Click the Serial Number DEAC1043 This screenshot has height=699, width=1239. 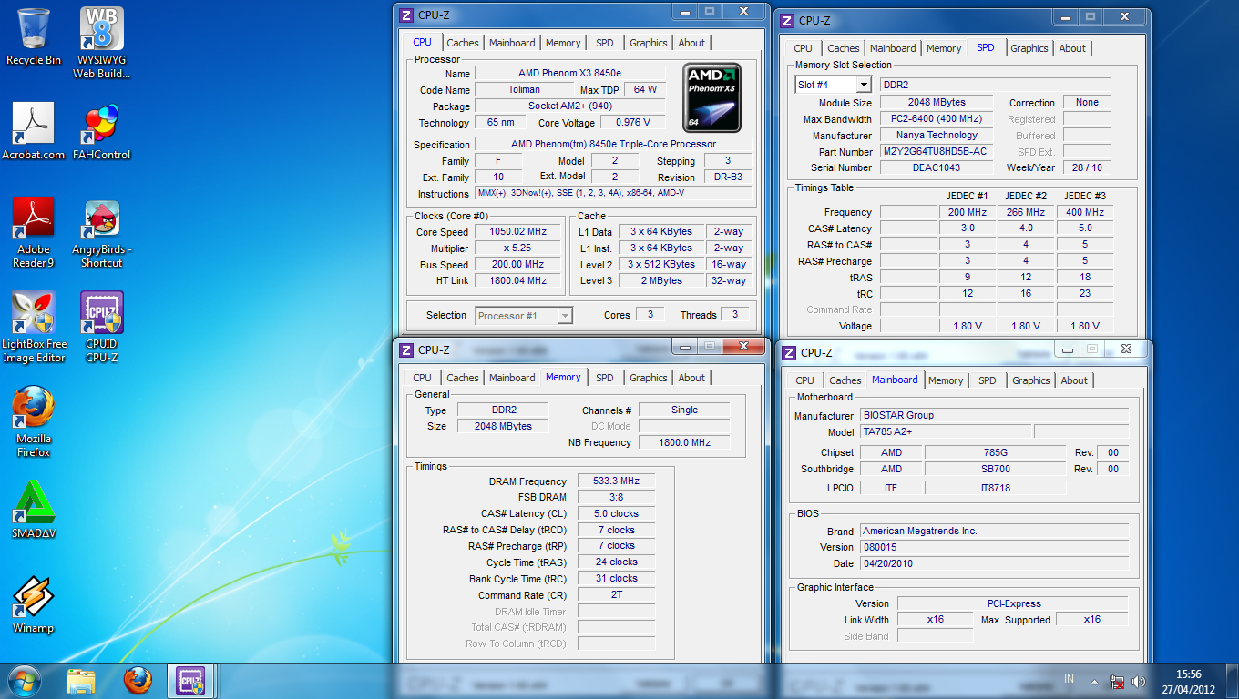(937, 167)
